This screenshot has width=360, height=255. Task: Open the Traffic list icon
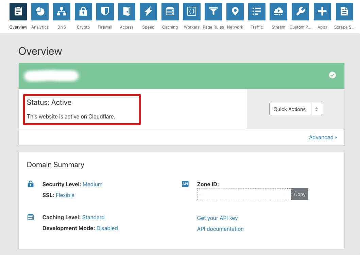[257, 12]
